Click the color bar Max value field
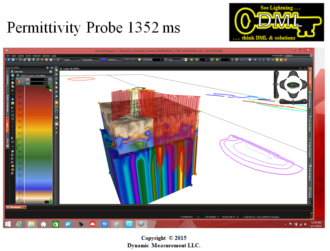 (39, 83)
